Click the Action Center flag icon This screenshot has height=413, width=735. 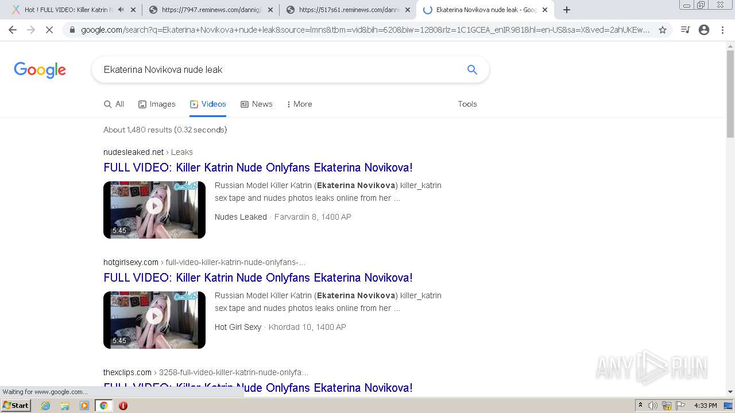click(680, 406)
